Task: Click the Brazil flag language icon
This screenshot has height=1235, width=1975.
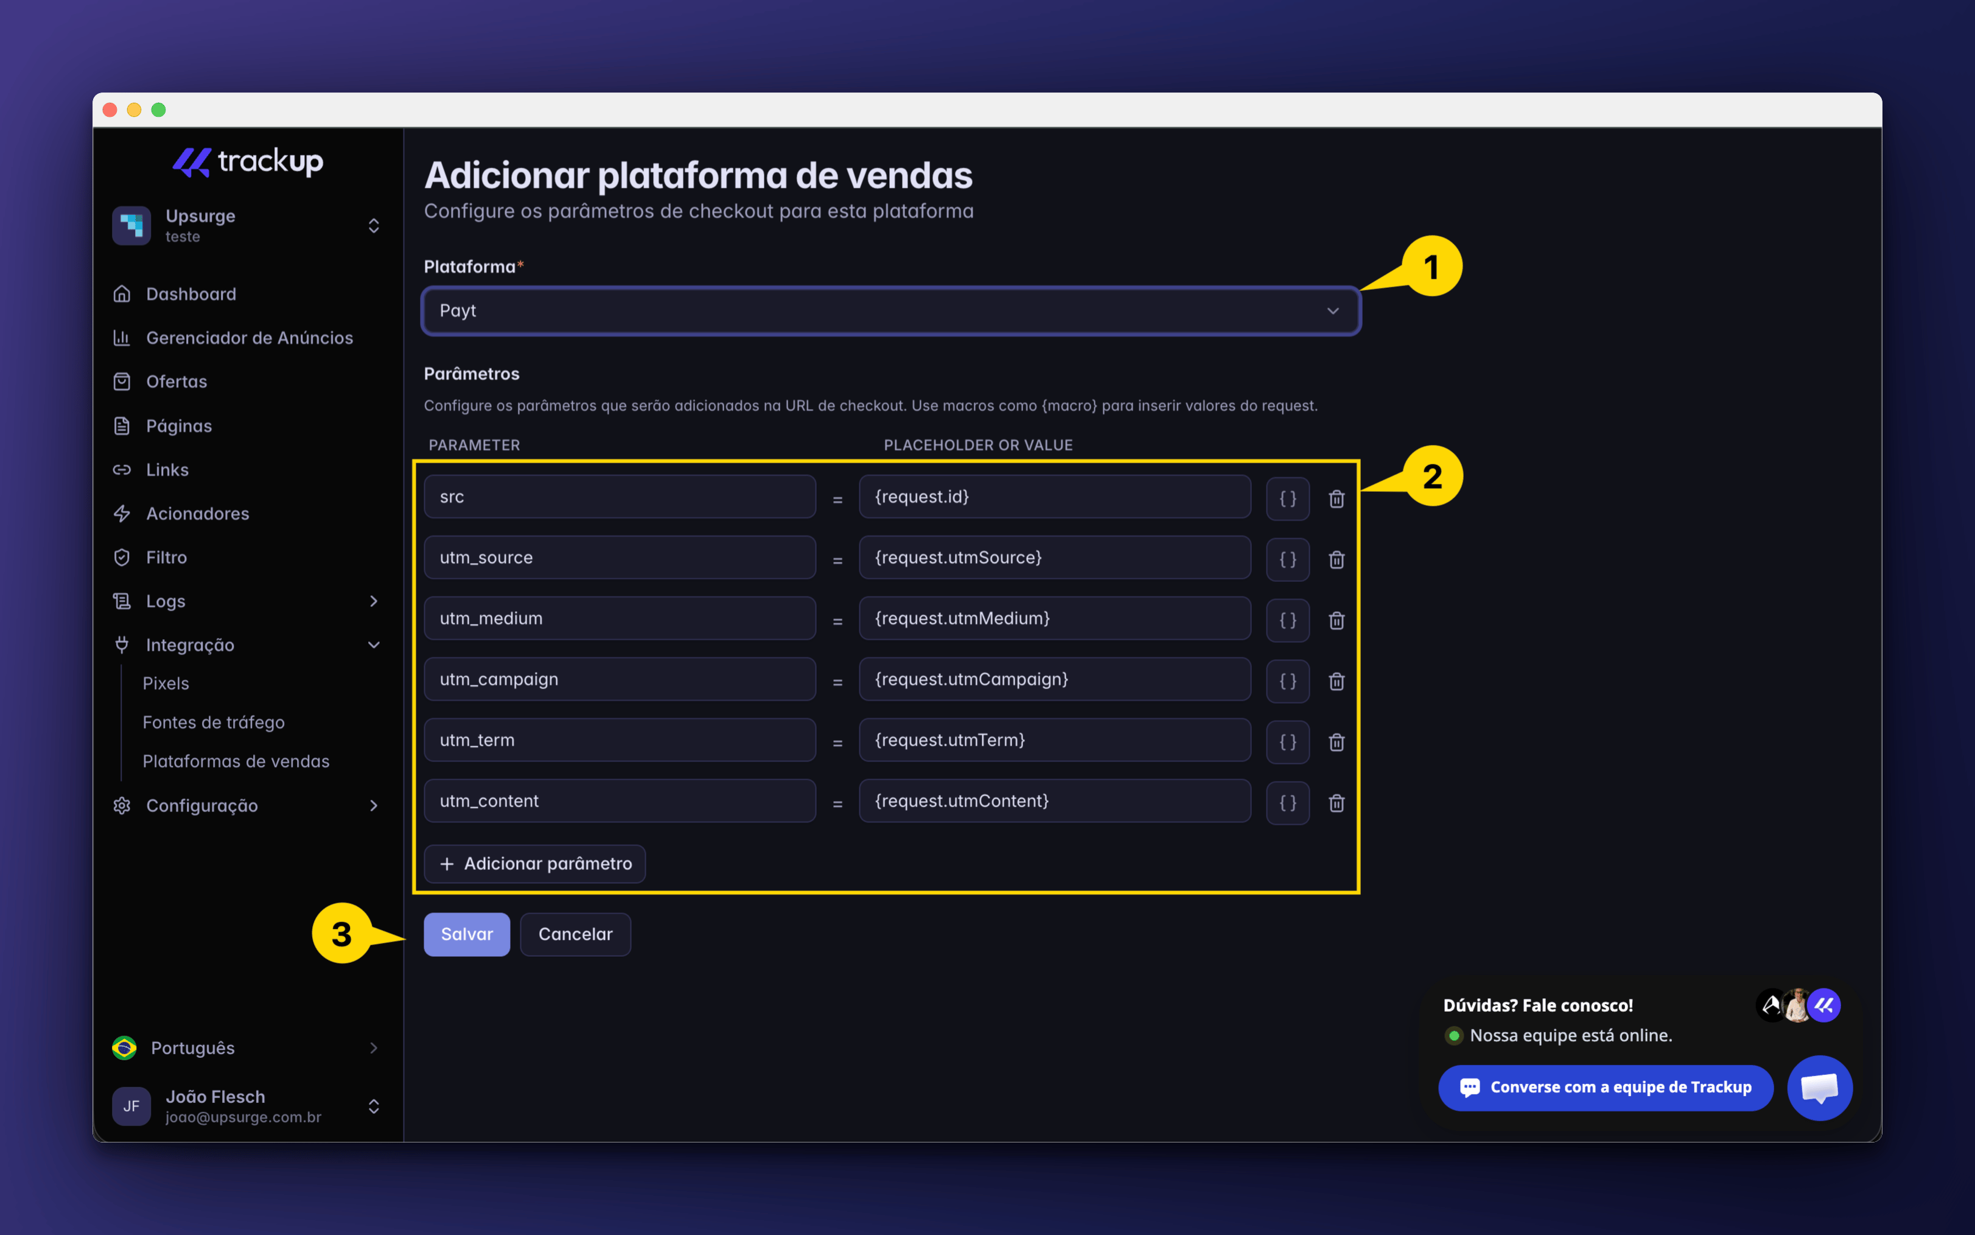Action: click(x=124, y=1048)
